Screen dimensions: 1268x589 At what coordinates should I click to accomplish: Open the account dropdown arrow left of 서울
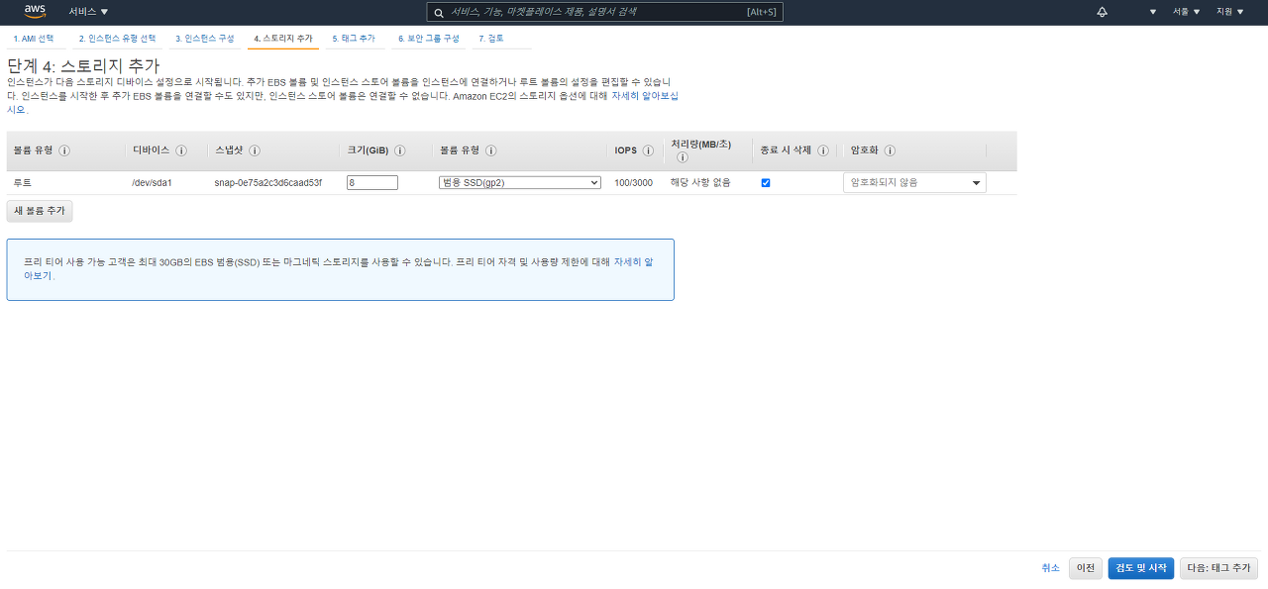click(1153, 12)
